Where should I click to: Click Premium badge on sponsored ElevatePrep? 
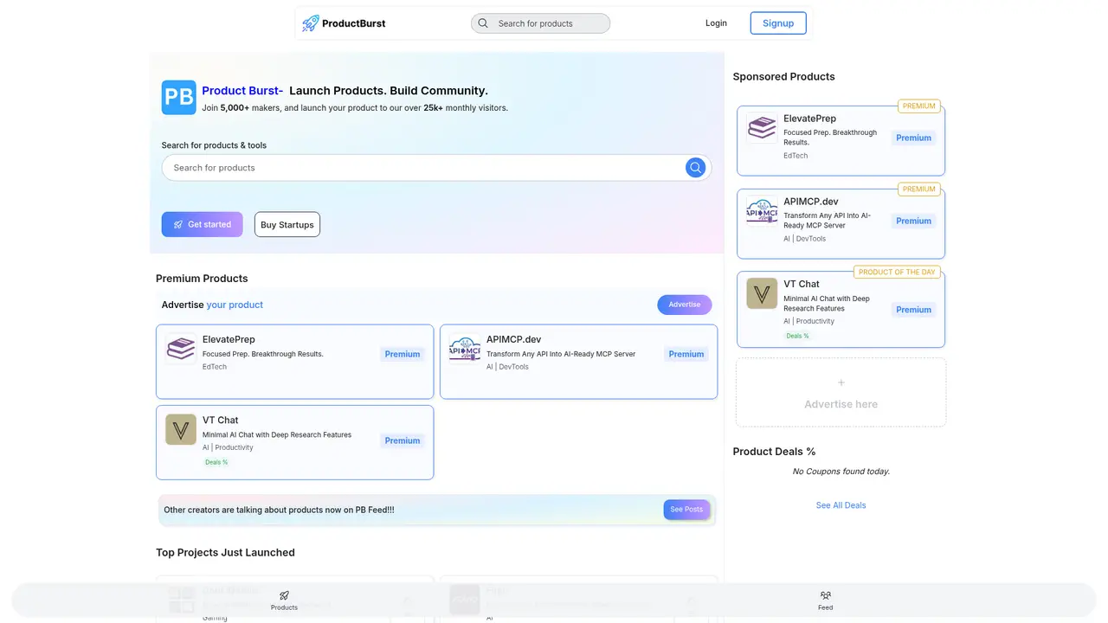(914, 138)
